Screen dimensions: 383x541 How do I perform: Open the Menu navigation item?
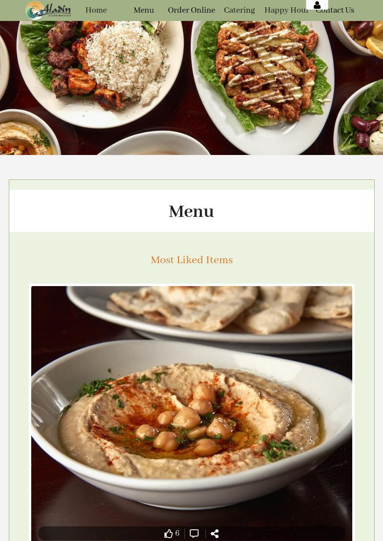(143, 10)
